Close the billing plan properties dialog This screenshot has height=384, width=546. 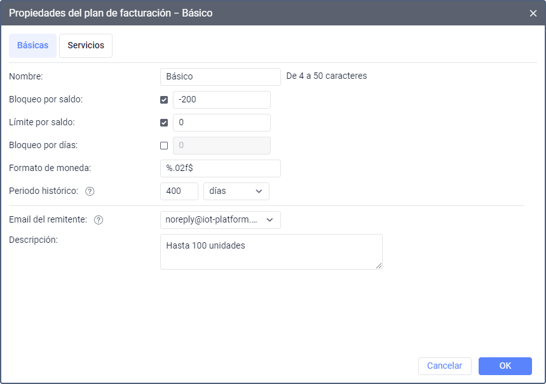tap(533, 13)
